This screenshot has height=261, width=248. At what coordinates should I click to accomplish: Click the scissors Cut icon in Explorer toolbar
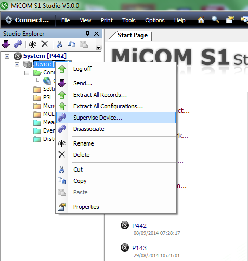click(x=59, y=44)
